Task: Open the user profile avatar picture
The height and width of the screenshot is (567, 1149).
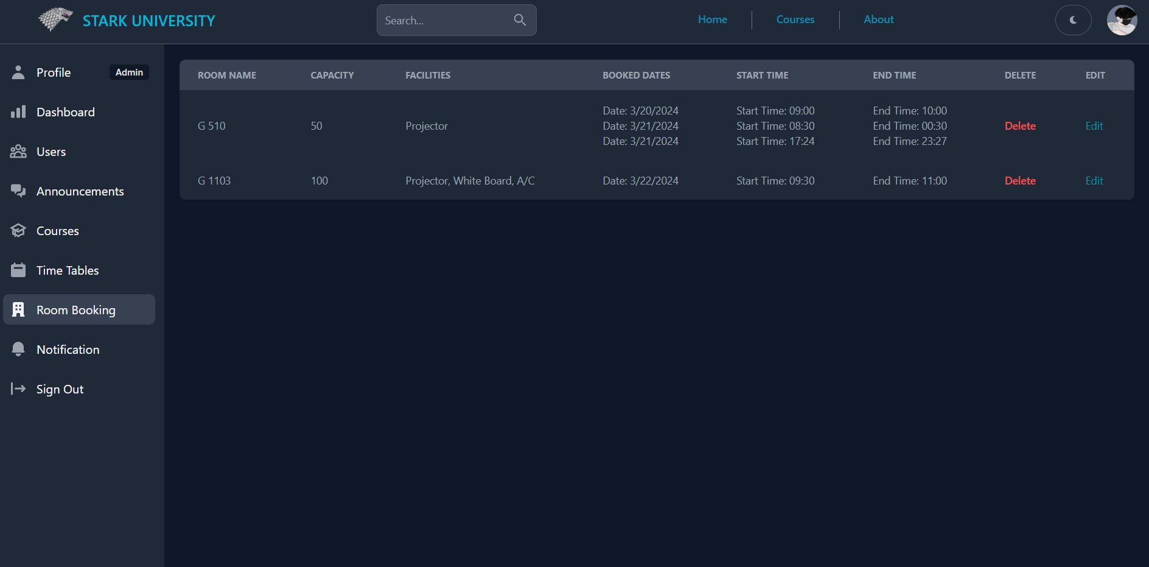Action: 1122,20
